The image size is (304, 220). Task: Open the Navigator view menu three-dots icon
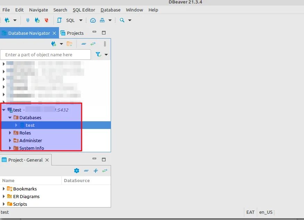105,44
